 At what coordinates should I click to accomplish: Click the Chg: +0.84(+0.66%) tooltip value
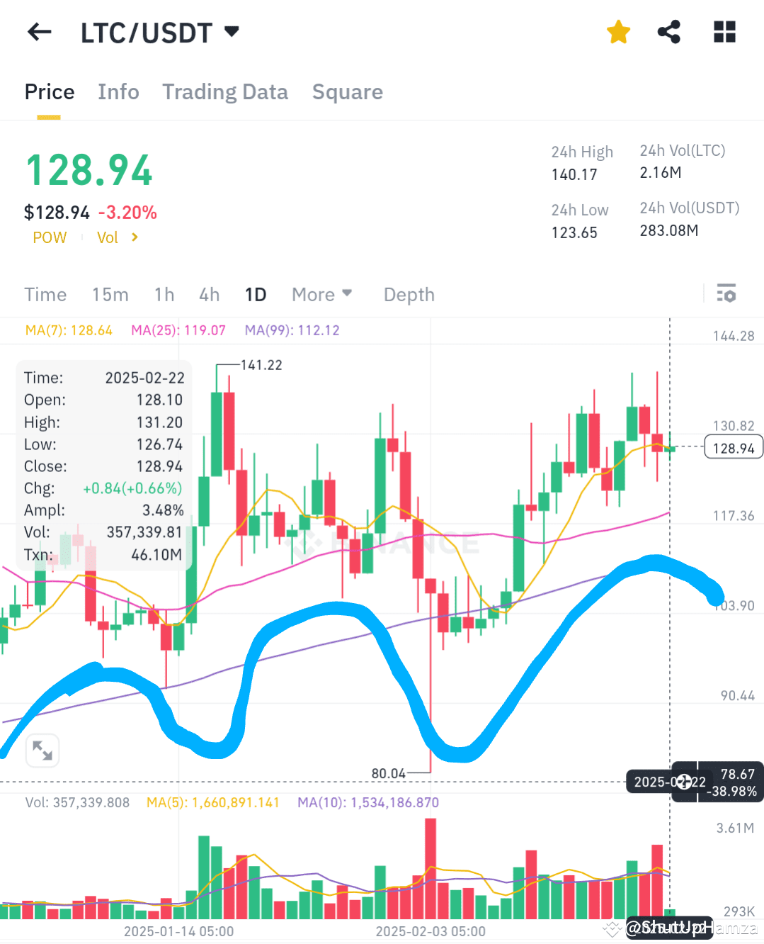coord(132,488)
